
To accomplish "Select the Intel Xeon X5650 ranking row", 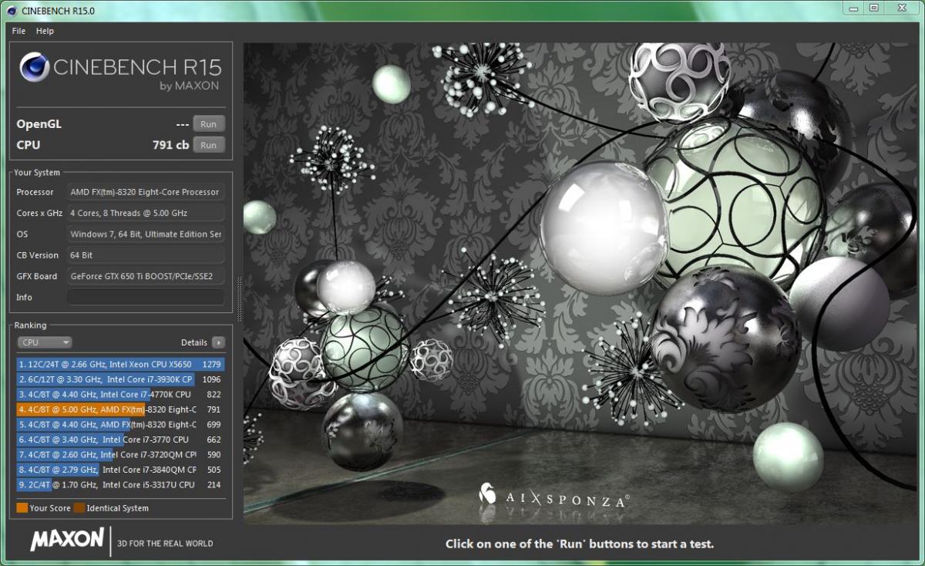I will pyautogui.click(x=120, y=364).
